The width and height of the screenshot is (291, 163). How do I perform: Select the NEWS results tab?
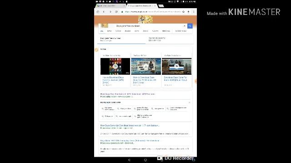(x=109, y=31)
